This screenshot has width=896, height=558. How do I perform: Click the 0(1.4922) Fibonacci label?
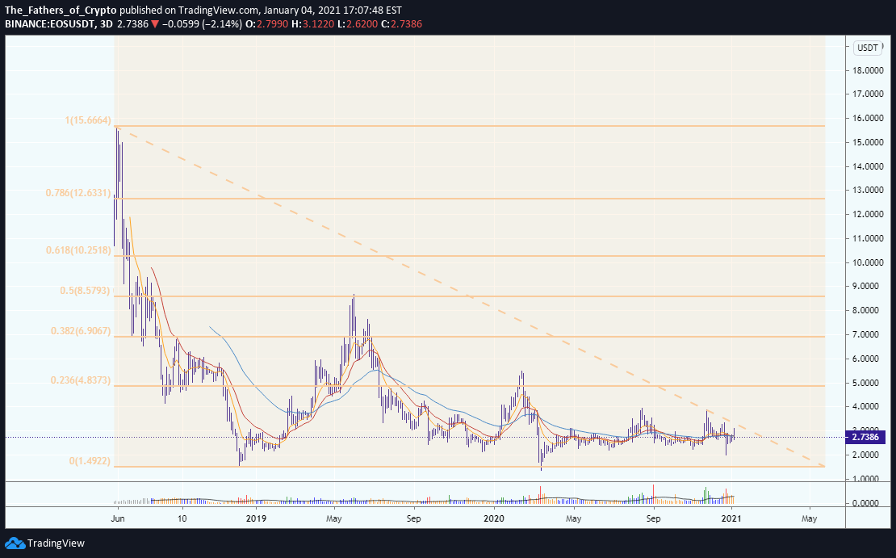coord(90,461)
